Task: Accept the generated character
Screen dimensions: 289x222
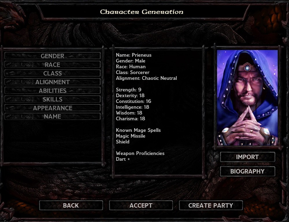Action: point(141,206)
